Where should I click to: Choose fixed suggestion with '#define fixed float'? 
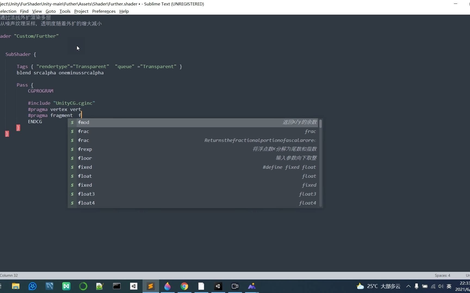coord(193,167)
